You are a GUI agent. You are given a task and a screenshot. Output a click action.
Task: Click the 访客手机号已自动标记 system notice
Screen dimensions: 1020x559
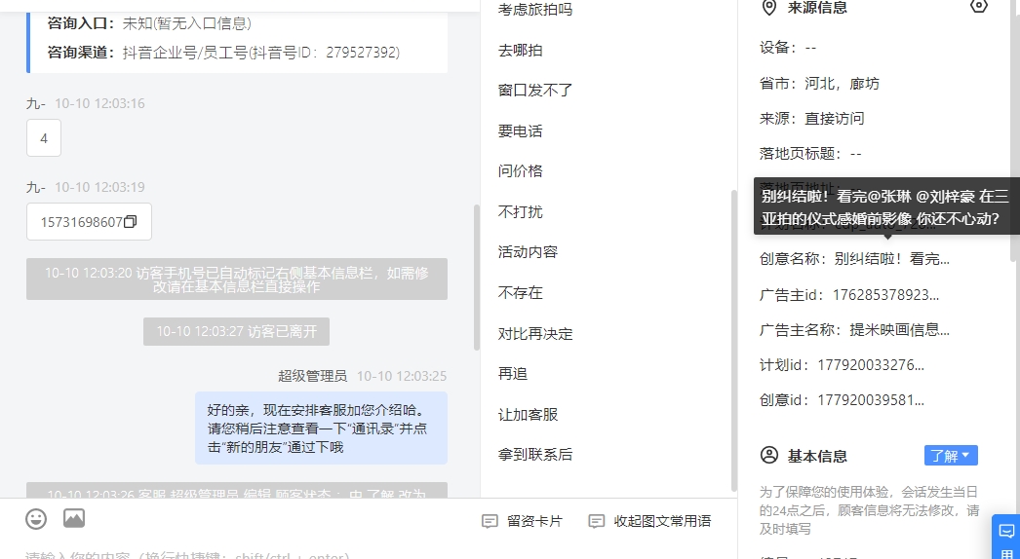pos(237,279)
